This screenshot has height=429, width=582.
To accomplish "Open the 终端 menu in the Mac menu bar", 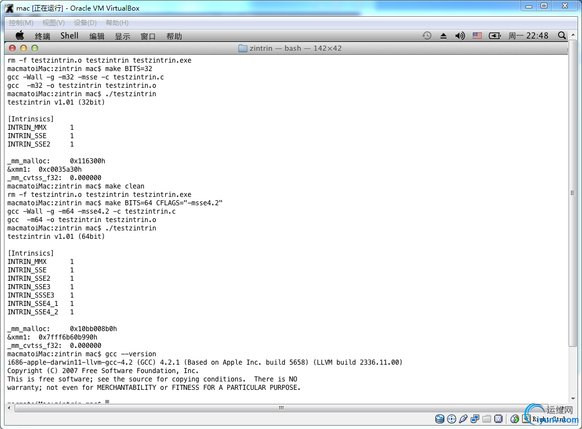I will point(43,36).
